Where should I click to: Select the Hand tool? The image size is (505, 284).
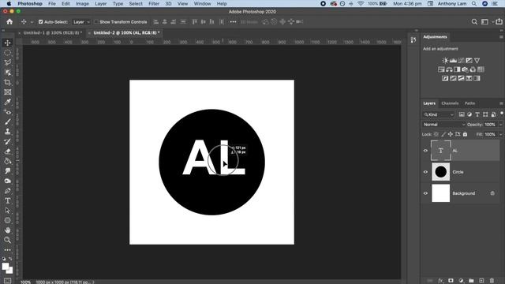(7, 230)
